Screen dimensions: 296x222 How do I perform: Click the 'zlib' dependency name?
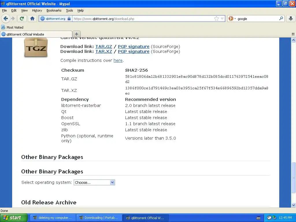[64, 130]
